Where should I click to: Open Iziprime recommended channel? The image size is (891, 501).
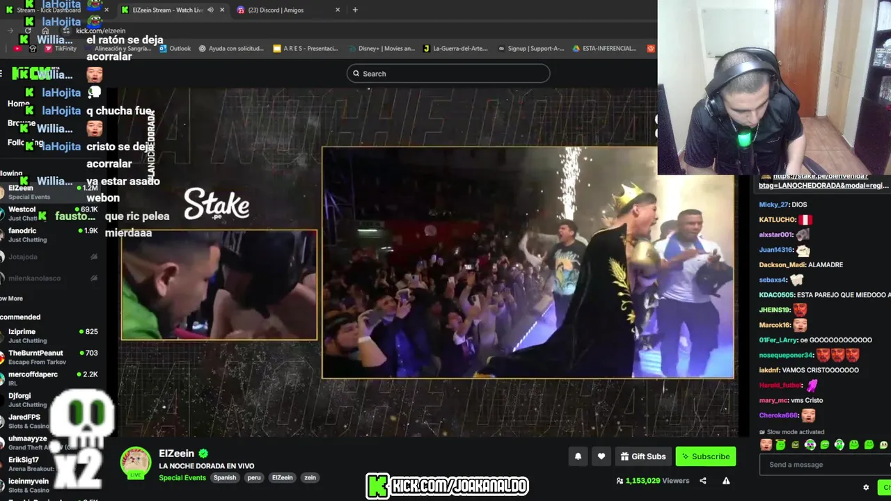(x=50, y=336)
